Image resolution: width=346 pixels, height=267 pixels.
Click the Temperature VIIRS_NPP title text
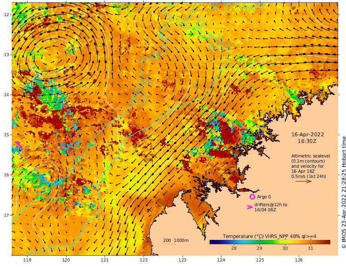click(269, 236)
